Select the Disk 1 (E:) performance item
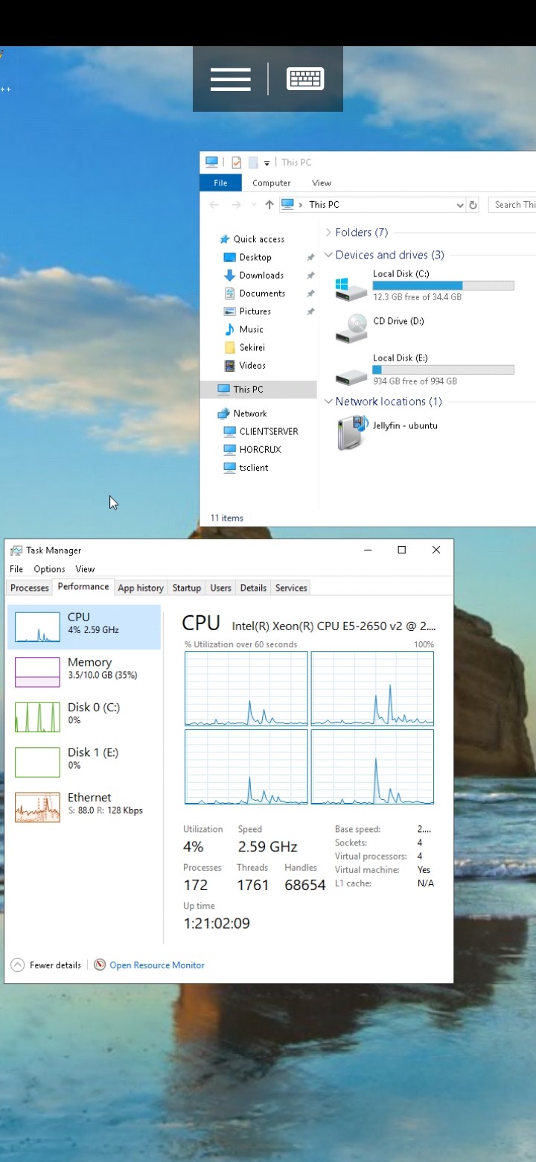The width and height of the screenshot is (536, 1162). (x=84, y=762)
